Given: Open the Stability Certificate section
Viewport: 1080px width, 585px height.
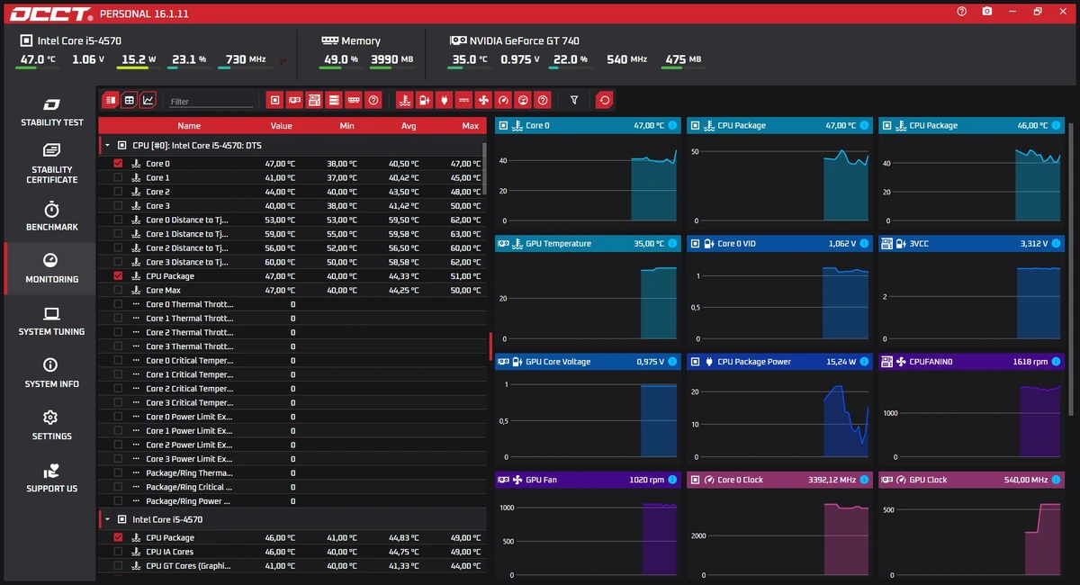Looking at the screenshot, I should point(51,164).
